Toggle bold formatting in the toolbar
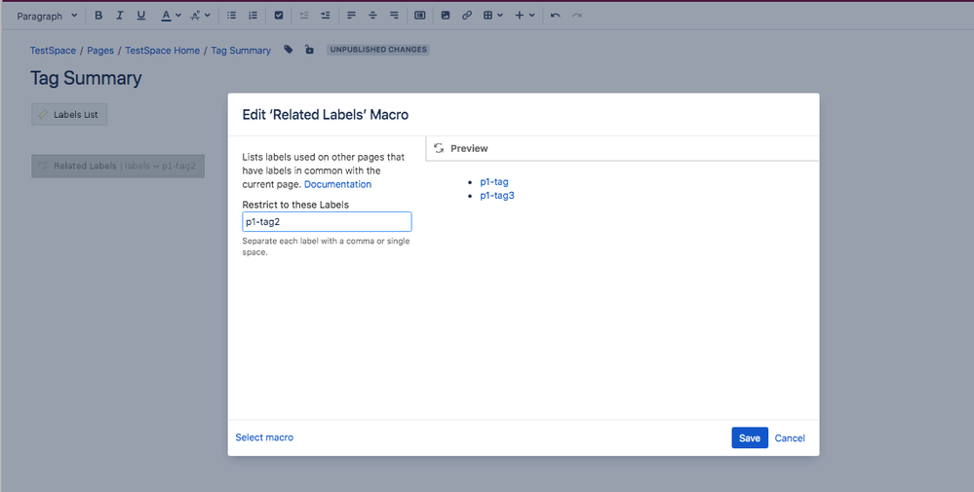Screen dimensions: 974x492 coord(98,15)
